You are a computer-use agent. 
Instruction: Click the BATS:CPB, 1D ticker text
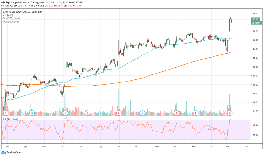click(9, 6)
